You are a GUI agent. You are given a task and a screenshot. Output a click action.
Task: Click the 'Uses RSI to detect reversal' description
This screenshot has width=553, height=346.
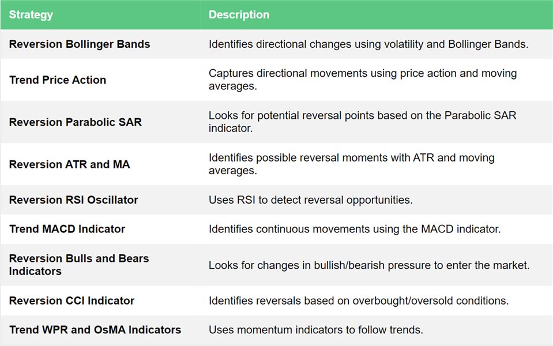tap(310, 200)
